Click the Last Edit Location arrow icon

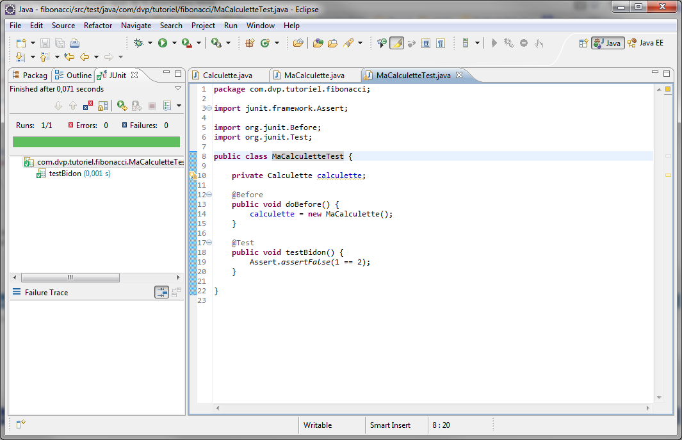pyautogui.click(x=69, y=57)
